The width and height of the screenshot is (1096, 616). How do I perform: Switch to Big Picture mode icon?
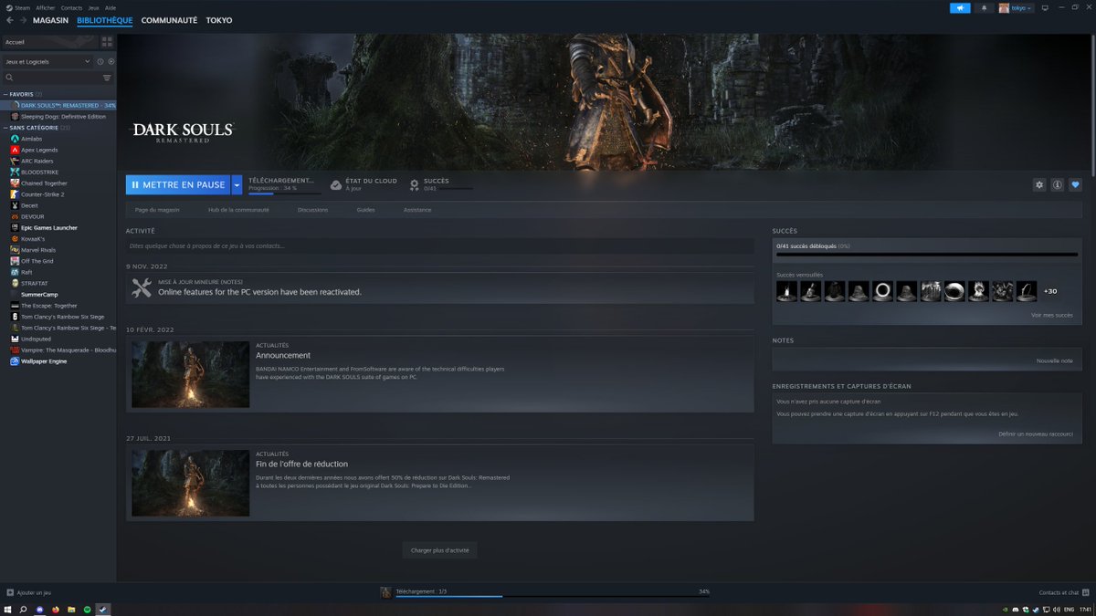[x=1045, y=7]
